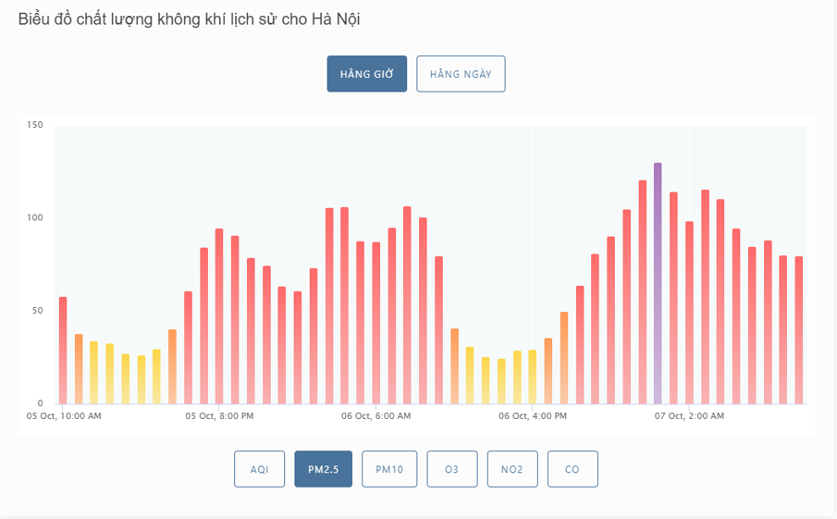Click the 150 value on the y-axis
Image resolution: width=837 pixels, height=519 pixels.
click(x=35, y=124)
